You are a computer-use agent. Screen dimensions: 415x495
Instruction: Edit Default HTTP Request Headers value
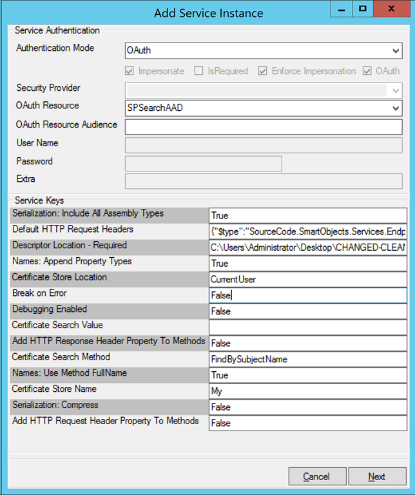[307, 232]
